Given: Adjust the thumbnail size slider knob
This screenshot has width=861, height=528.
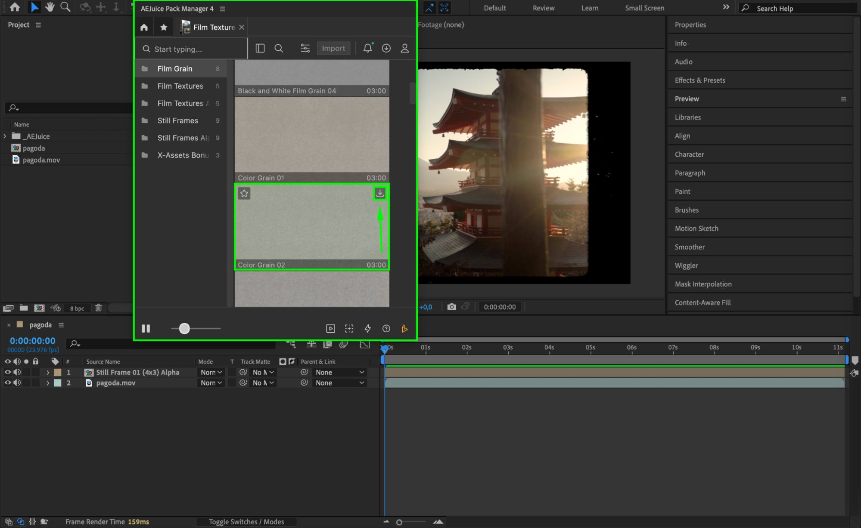Looking at the screenshot, I should click(x=184, y=328).
